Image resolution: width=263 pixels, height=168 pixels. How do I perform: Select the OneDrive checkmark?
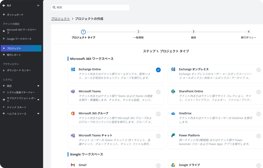[x=259, y=114]
